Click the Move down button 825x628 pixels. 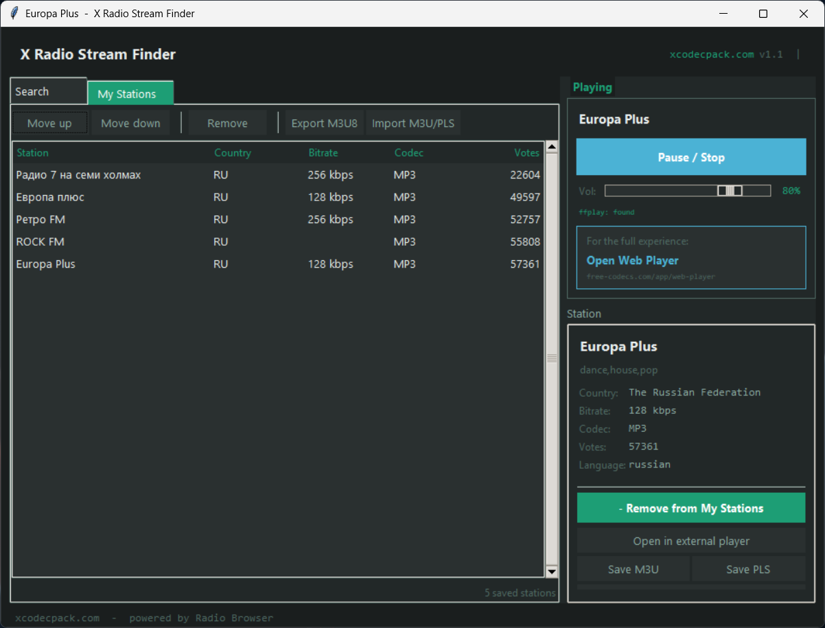pyautogui.click(x=130, y=124)
